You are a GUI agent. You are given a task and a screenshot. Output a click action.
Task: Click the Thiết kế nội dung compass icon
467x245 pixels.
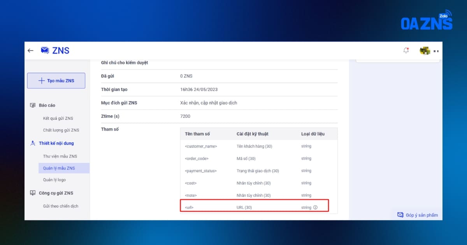[33, 143]
